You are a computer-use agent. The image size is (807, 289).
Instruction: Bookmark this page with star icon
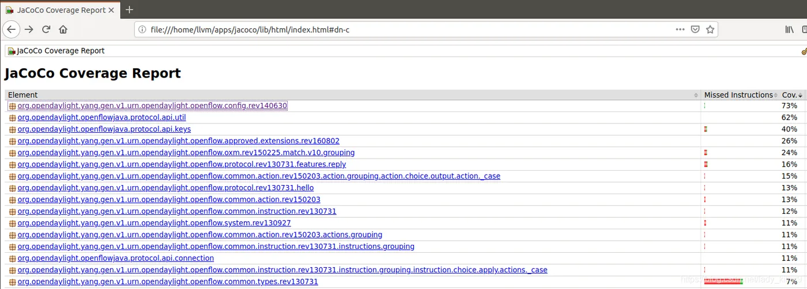click(x=710, y=29)
